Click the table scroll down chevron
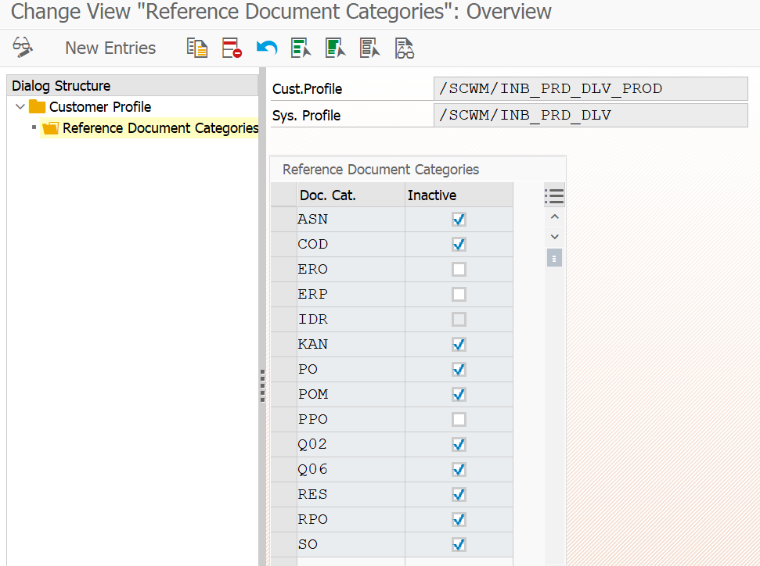This screenshot has height=566, width=760. (x=555, y=237)
